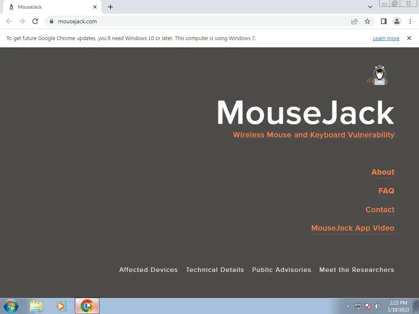Image resolution: width=419 pixels, height=314 pixels.
Task: Click the Show desktop strip beside the clock
Action: (416, 306)
